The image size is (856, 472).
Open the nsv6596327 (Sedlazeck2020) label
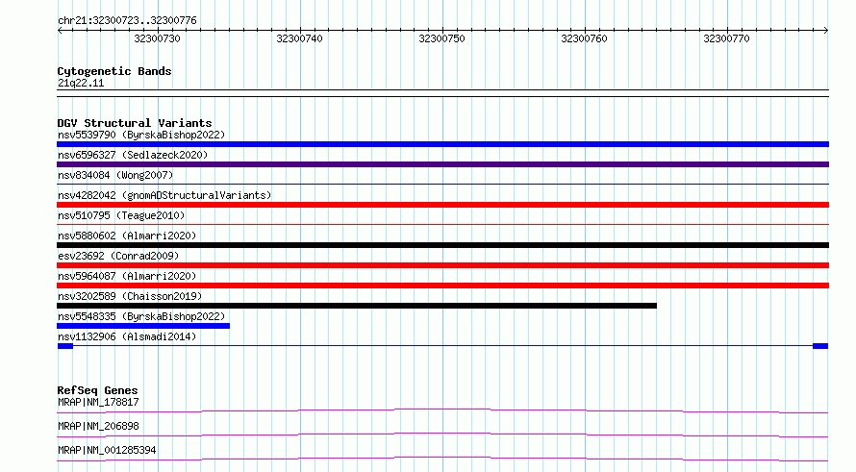click(x=133, y=155)
